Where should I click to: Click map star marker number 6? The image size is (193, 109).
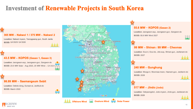(80, 89)
